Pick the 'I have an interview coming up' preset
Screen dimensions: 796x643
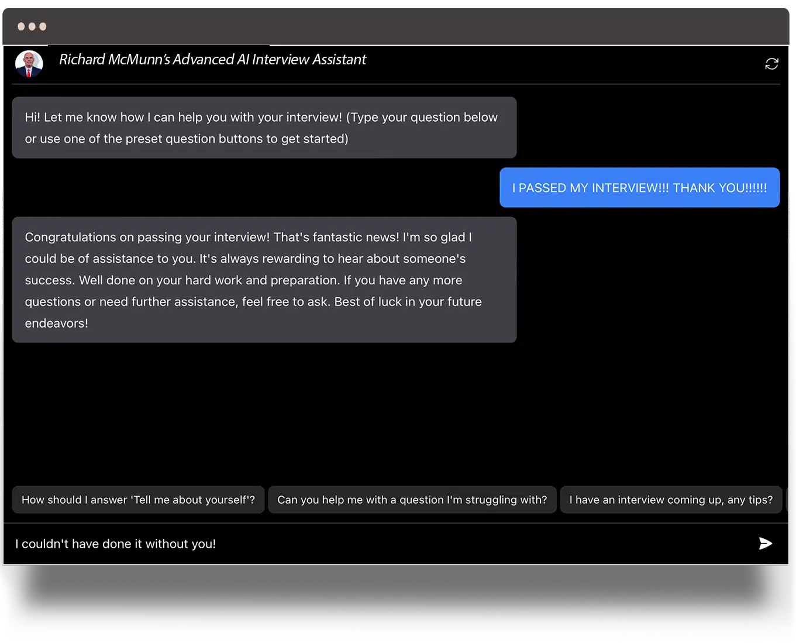pyautogui.click(x=671, y=500)
